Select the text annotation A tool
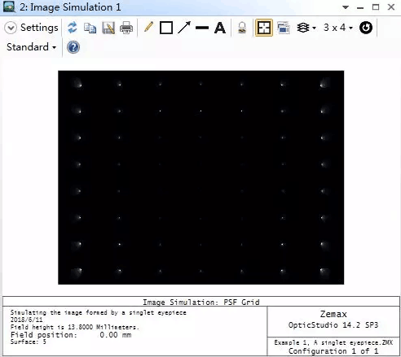 [220, 28]
